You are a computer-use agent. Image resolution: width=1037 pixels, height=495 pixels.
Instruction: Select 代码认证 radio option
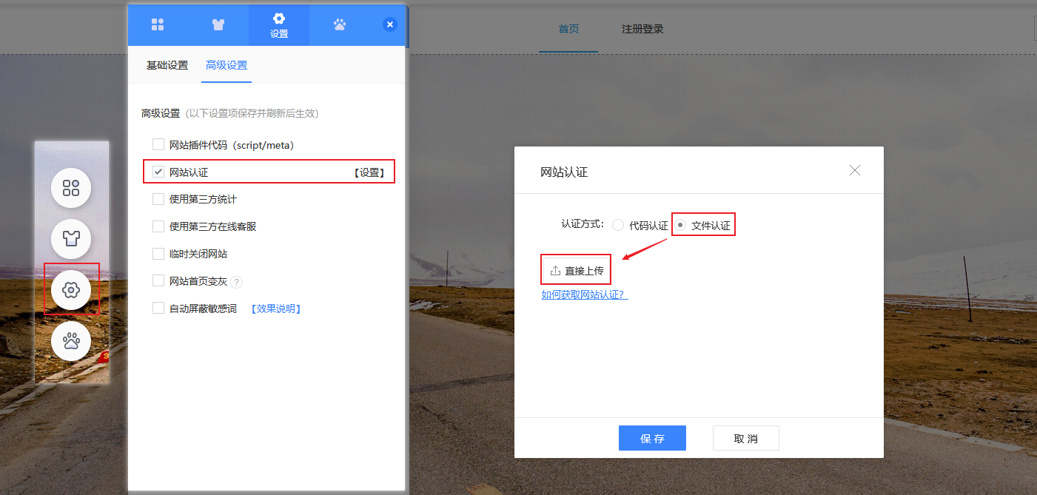618,225
